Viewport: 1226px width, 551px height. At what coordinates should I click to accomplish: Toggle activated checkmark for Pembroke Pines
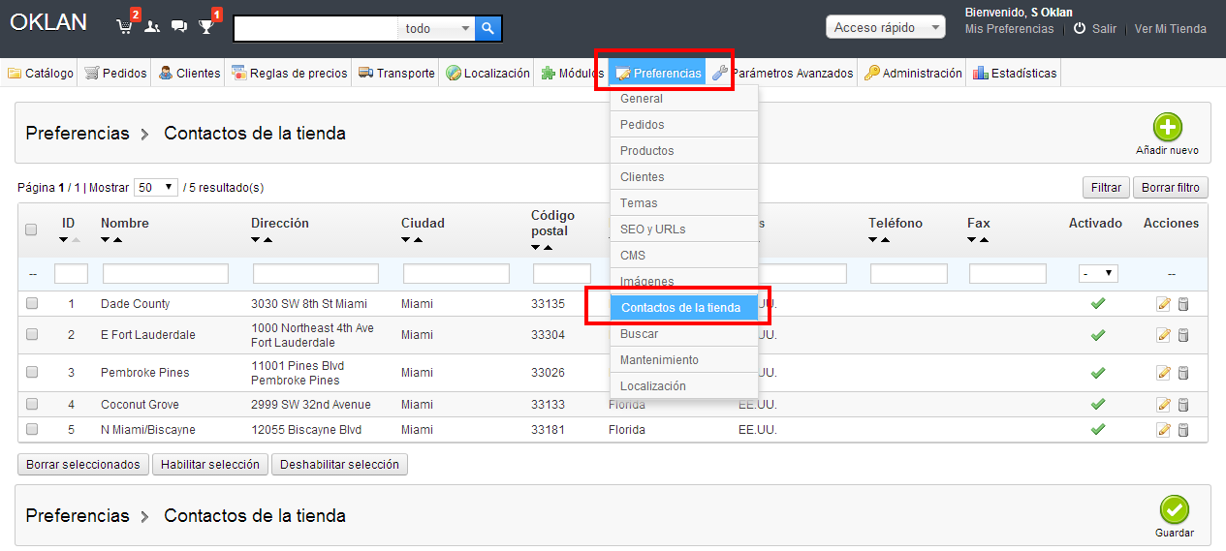(1097, 373)
